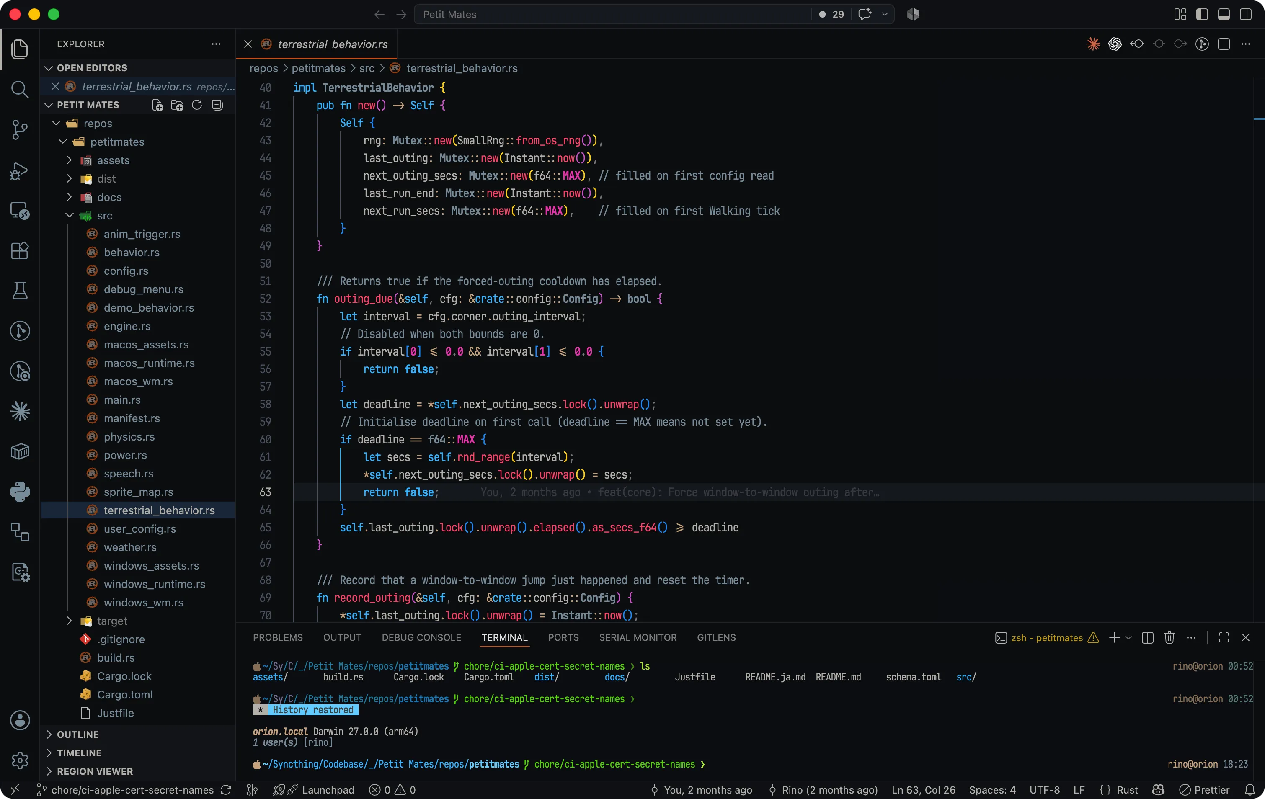Switch to the PROBLEMS panel tab
Screen dimensions: 1265x799
click(x=278, y=637)
